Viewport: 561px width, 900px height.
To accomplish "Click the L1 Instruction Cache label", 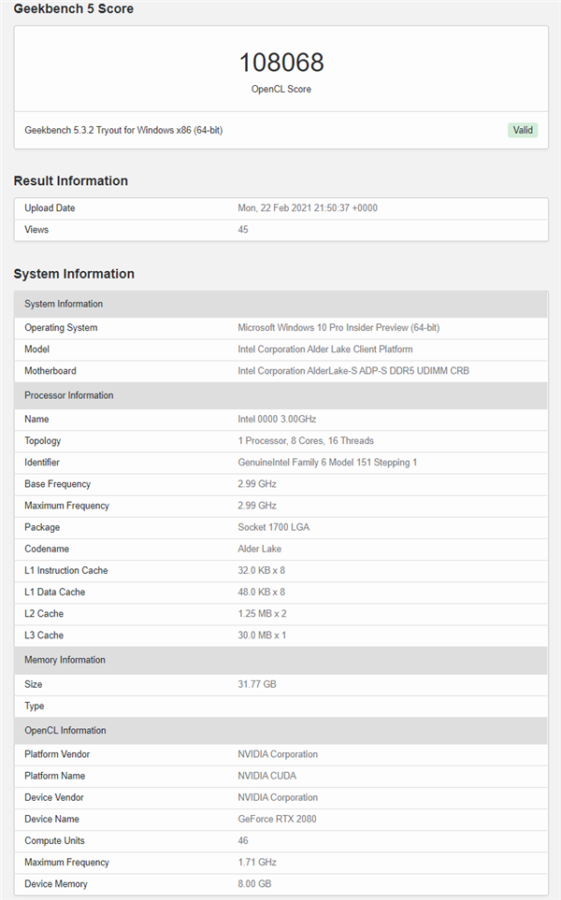I will click(66, 570).
